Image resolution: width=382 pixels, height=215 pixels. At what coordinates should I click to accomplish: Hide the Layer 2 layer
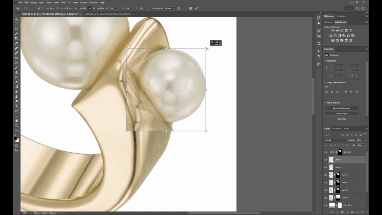click(x=325, y=190)
